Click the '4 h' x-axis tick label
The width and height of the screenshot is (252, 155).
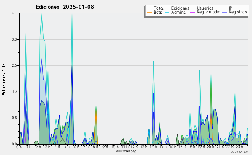pos(58,146)
